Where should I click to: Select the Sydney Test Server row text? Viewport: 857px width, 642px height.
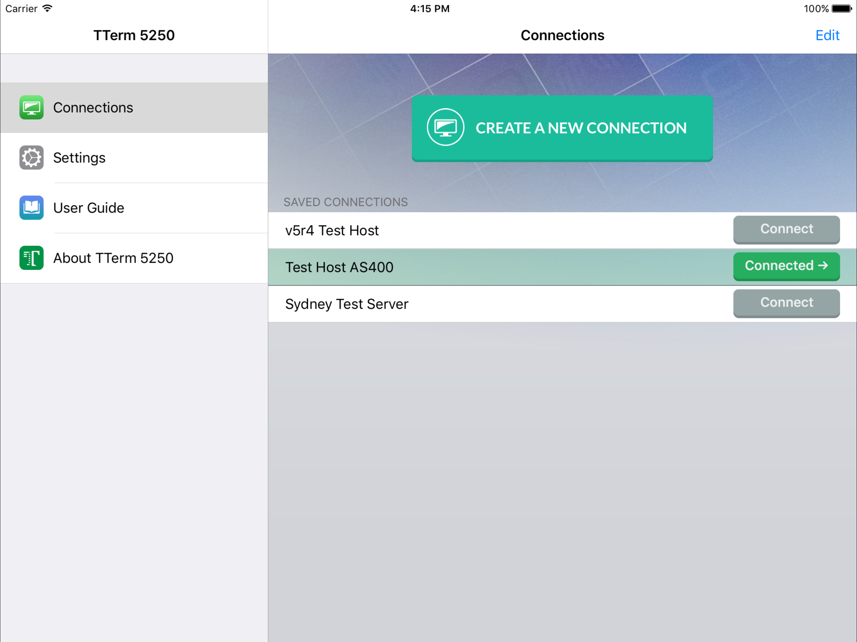coord(347,304)
